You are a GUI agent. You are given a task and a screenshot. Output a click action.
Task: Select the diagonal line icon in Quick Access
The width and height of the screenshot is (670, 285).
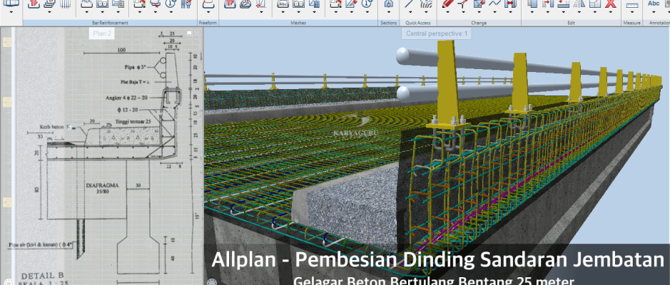coord(410,4)
